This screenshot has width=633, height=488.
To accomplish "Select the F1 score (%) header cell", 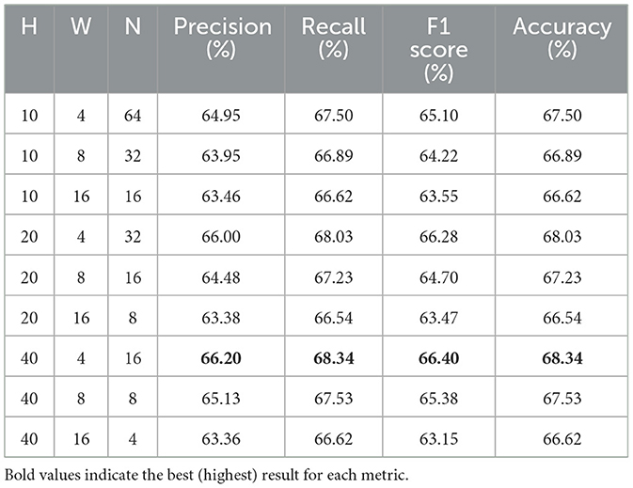I will pos(439,49).
